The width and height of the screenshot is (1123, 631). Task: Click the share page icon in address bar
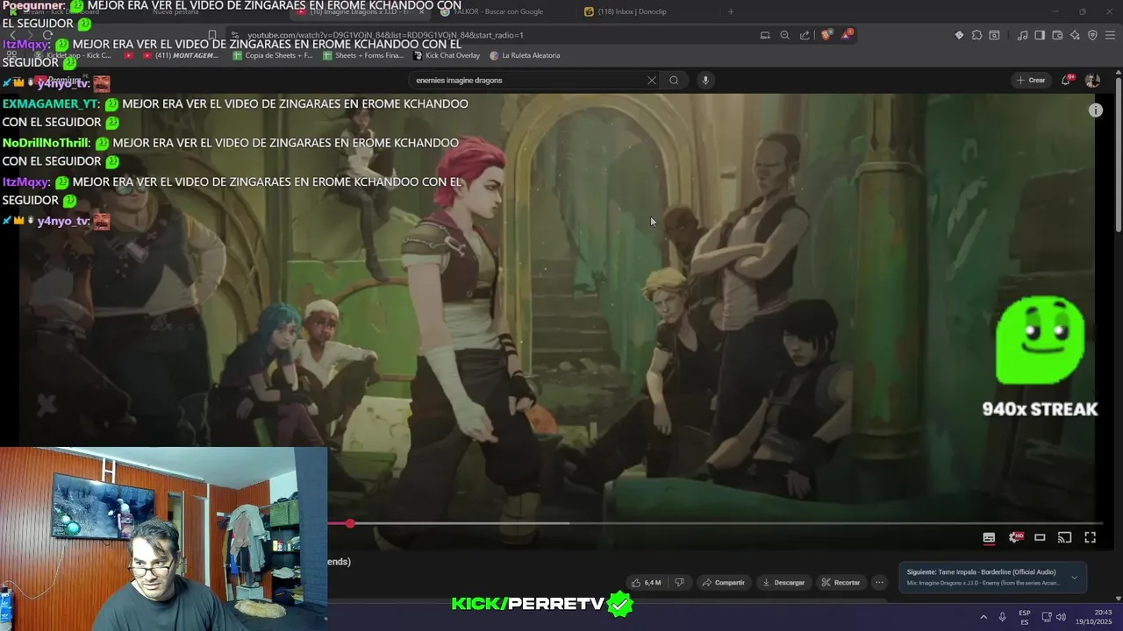(805, 35)
